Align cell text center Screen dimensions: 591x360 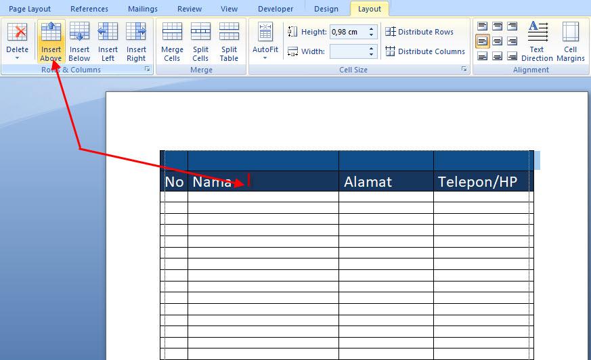(x=498, y=41)
